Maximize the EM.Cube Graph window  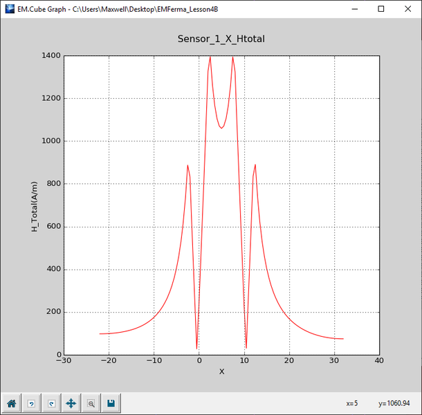[380, 9]
